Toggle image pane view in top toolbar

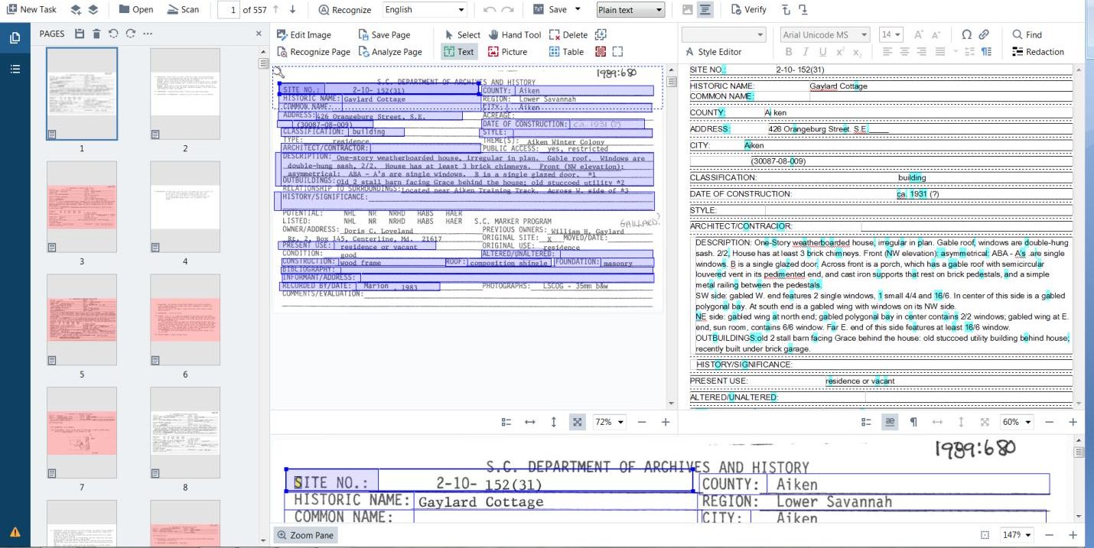687,10
